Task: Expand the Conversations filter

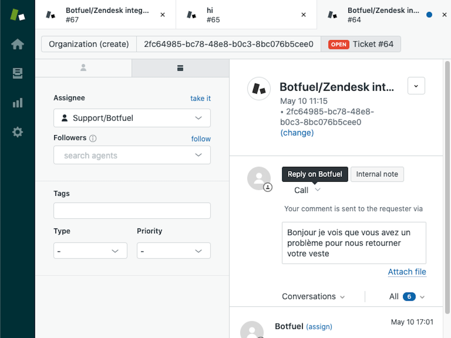Action: pyautogui.click(x=313, y=297)
